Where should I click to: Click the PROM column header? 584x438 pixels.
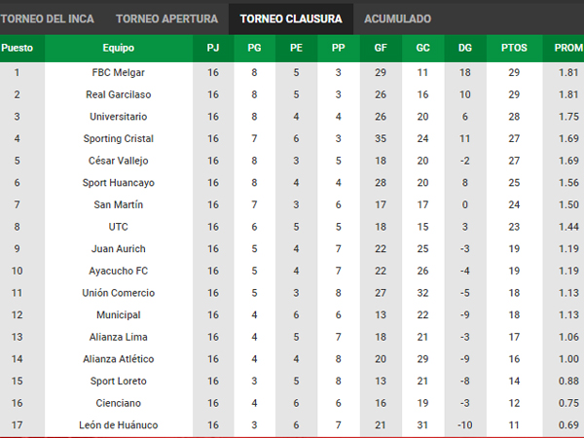pos(566,48)
